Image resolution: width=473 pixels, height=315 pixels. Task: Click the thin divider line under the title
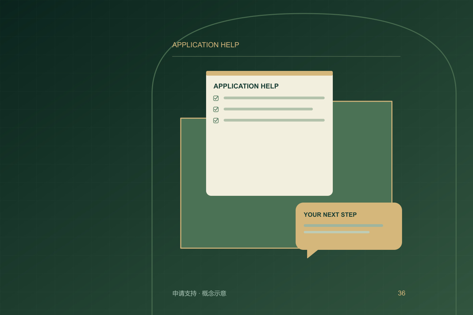pos(286,56)
